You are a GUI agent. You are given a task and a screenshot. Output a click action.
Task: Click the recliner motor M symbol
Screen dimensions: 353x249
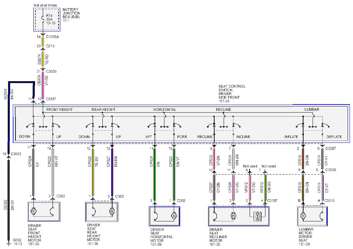tap(233, 216)
